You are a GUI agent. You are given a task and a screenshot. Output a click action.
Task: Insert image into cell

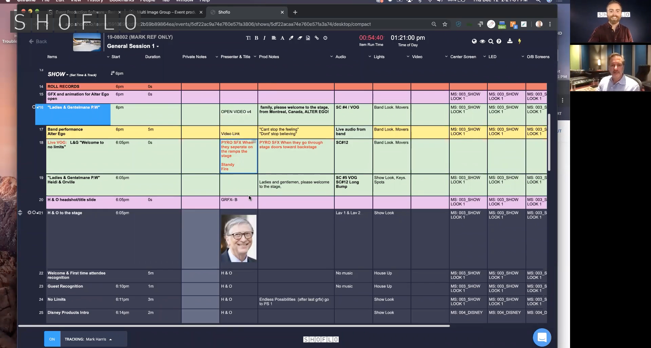click(308, 38)
